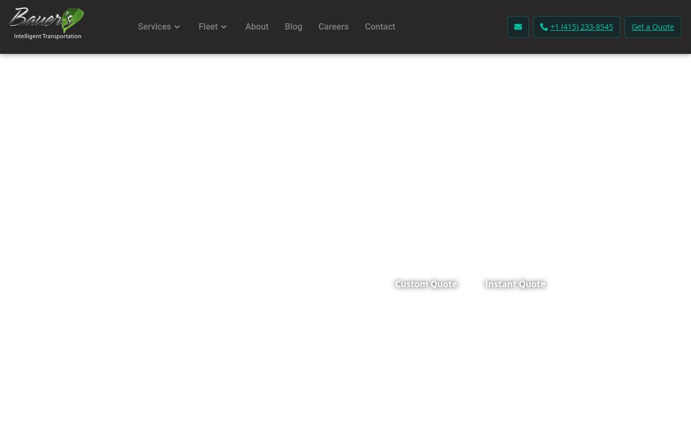Expand the Fleet dropdown chevron
This screenshot has height=431, width=691.
(x=223, y=27)
